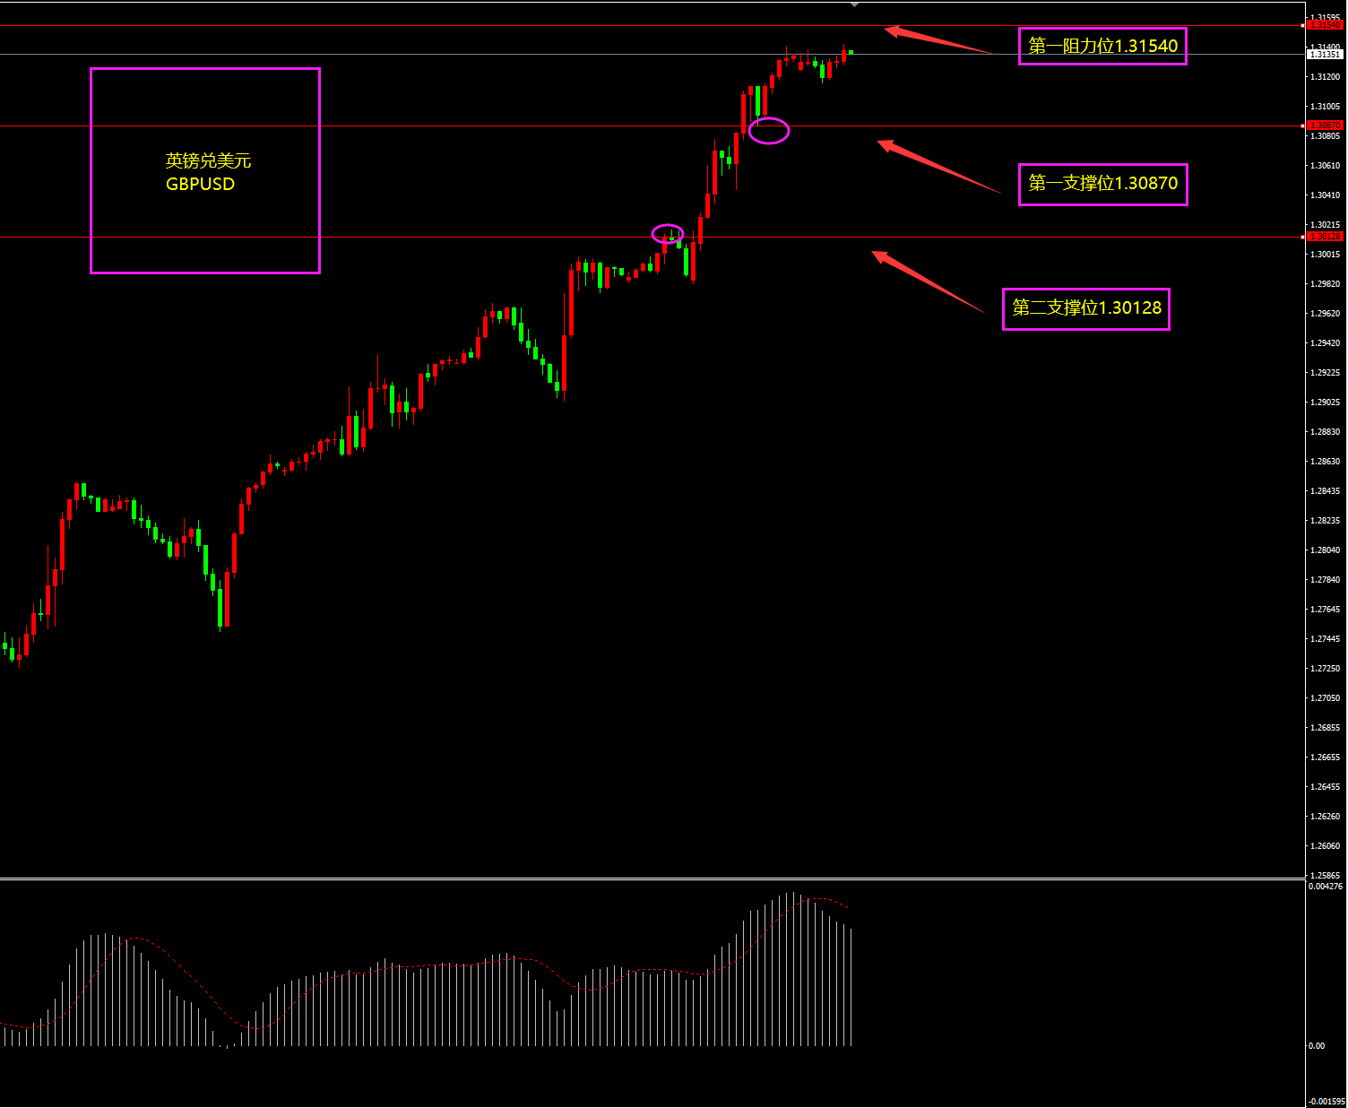Click the 英镑兑美元 GBPUSD title text

[x=207, y=172]
